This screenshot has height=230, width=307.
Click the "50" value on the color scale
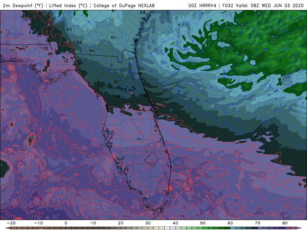203,223
